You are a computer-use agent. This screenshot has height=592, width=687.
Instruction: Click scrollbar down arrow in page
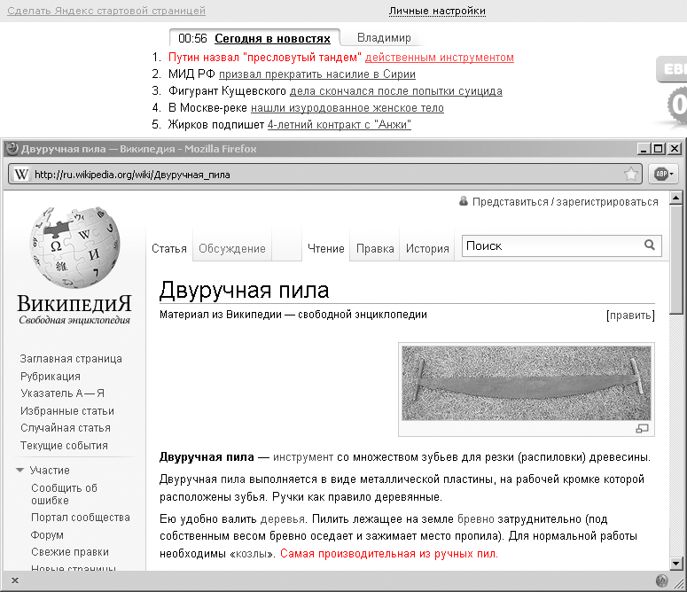[676, 563]
